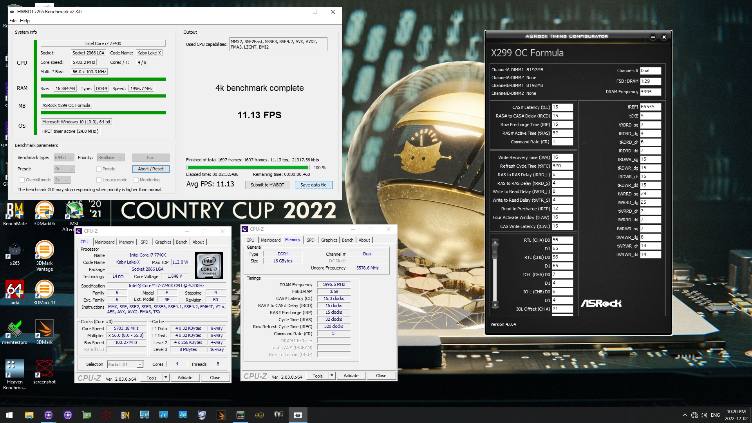Click Close in the right CPU-Z window
This screenshot has width=752, height=423.
coord(381,376)
